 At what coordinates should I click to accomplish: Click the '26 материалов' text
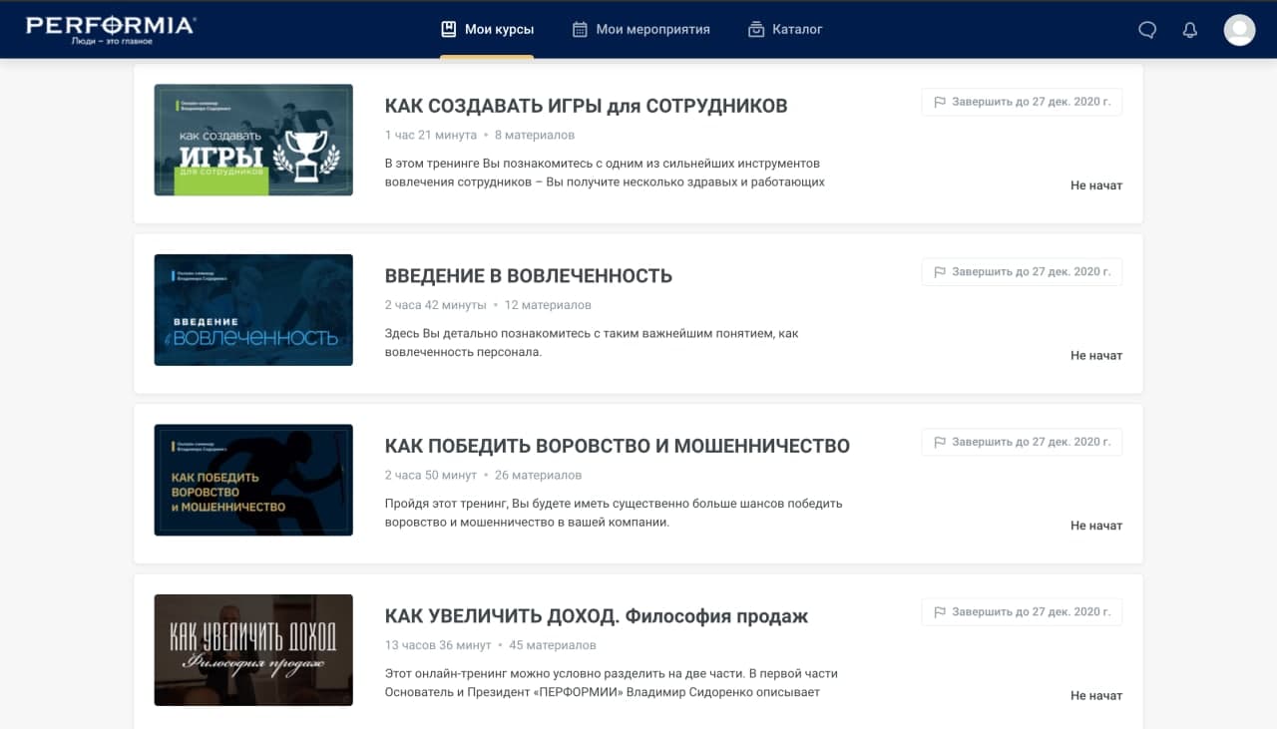pyautogui.click(x=538, y=475)
